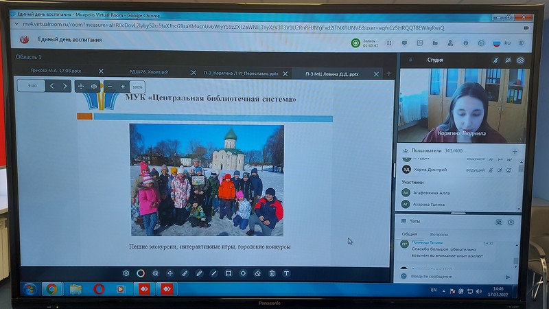
Task: Add a new document tab with plus
Action: point(388,74)
